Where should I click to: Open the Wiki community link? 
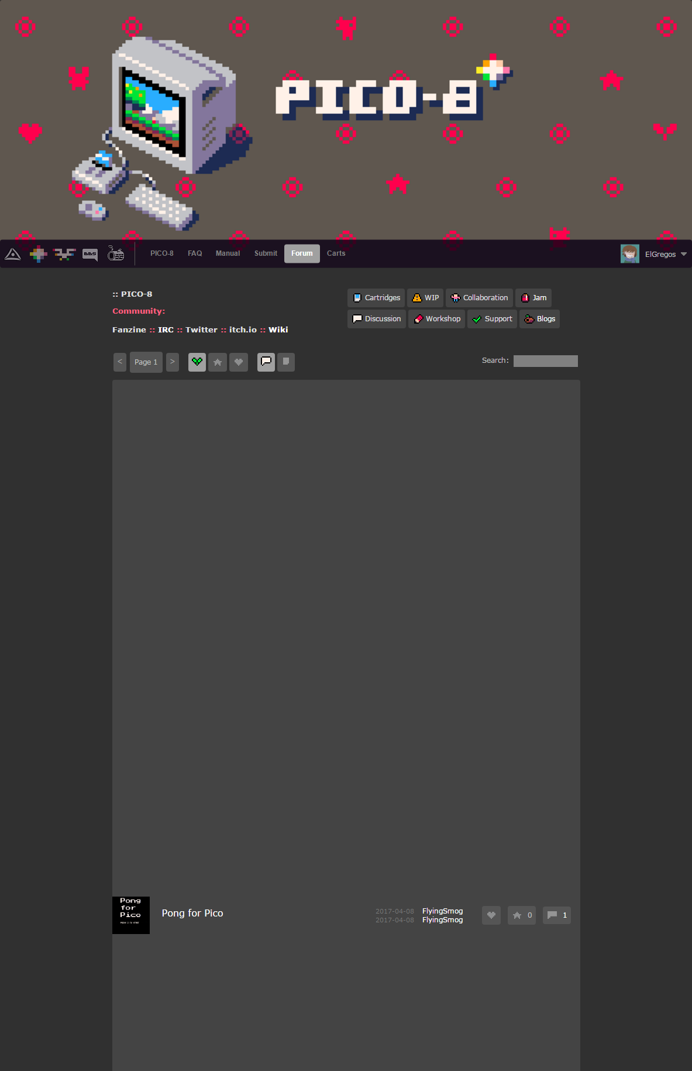(278, 329)
